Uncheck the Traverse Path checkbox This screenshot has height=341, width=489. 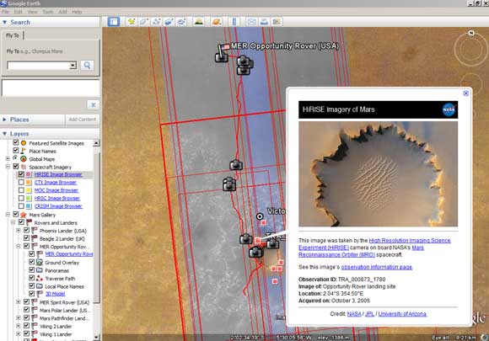(x=32, y=278)
